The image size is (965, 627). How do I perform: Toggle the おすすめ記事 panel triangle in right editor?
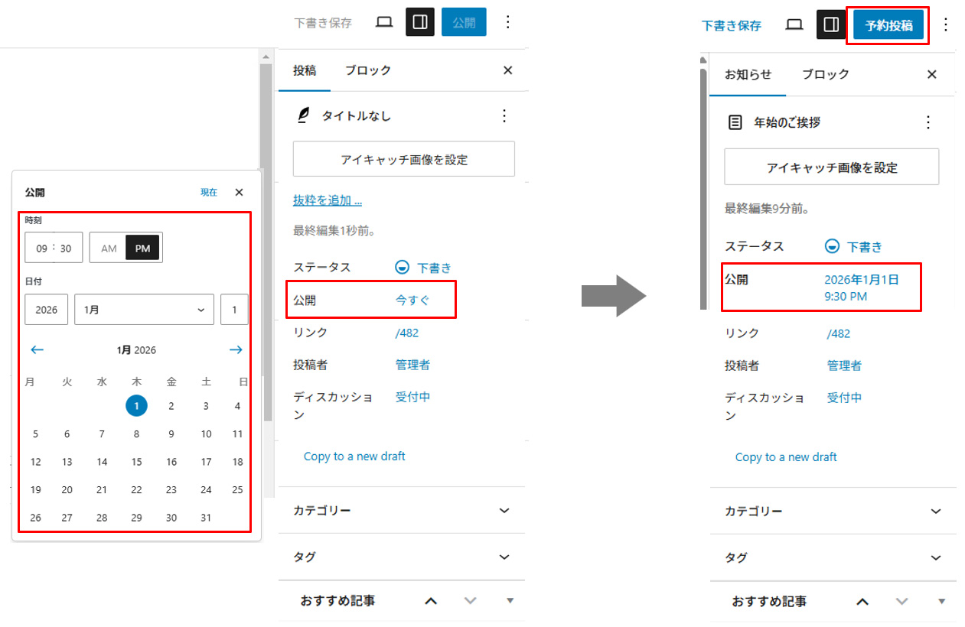point(942,602)
